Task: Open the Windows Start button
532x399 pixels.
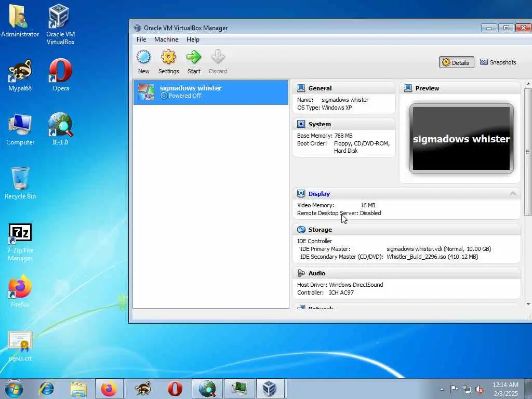Action: [x=14, y=389]
